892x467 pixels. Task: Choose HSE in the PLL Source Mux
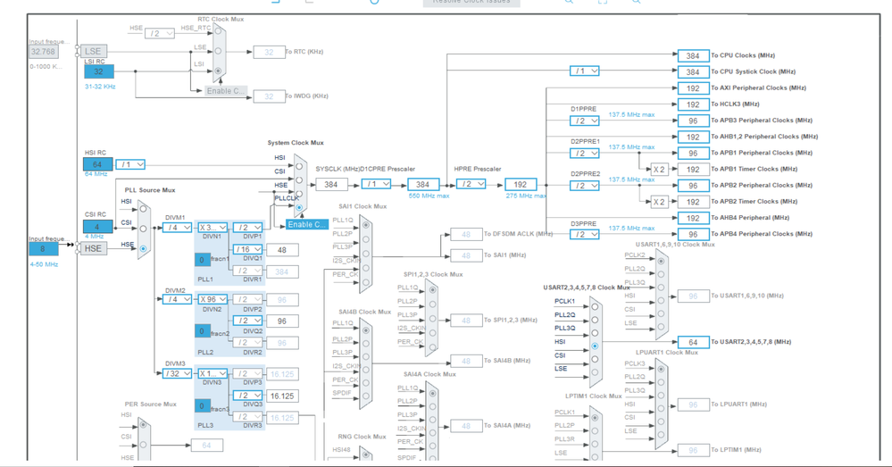(143, 249)
